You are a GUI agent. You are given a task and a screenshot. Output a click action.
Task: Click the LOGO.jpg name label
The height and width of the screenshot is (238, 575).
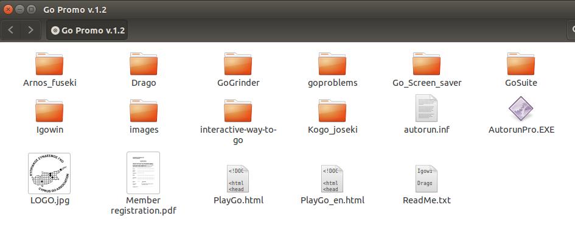(x=50, y=201)
